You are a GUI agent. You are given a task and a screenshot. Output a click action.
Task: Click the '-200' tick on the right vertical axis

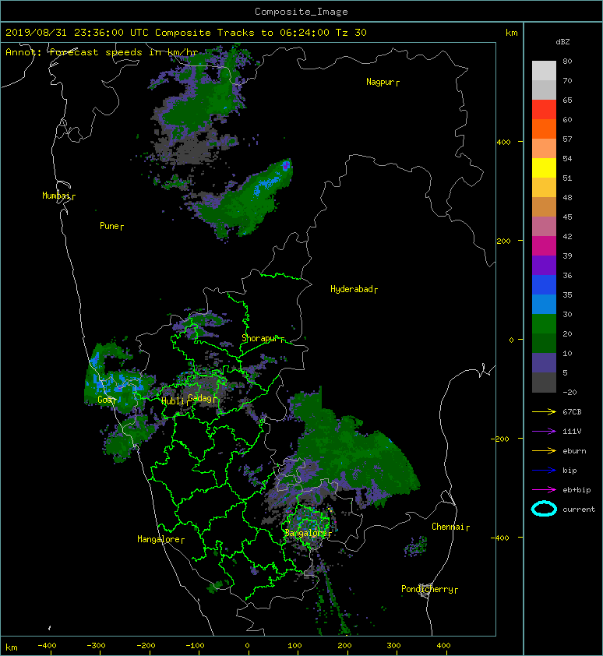point(501,439)
